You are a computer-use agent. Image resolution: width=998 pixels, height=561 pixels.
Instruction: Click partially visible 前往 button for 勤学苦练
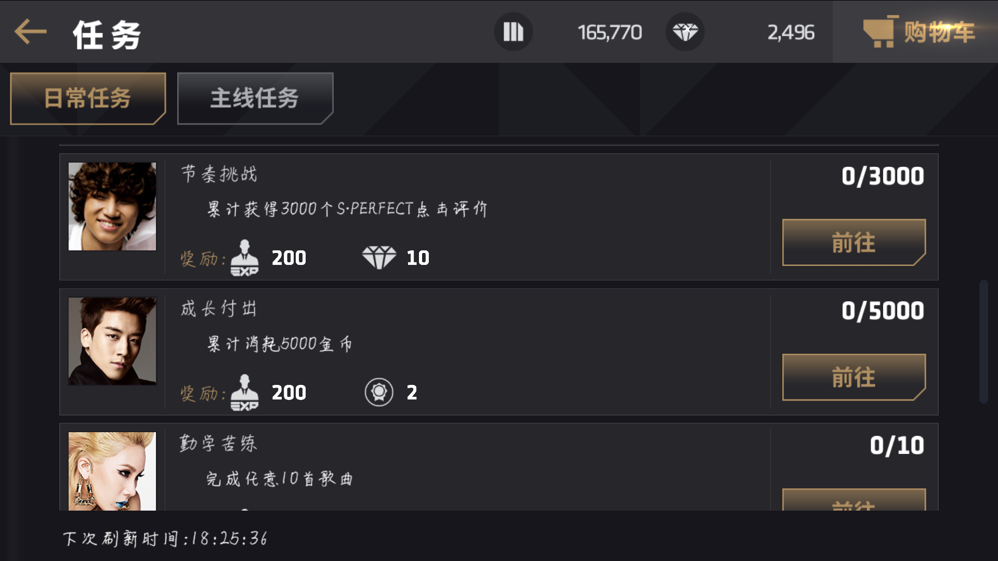pyautogui.click(x=854, y=500)
